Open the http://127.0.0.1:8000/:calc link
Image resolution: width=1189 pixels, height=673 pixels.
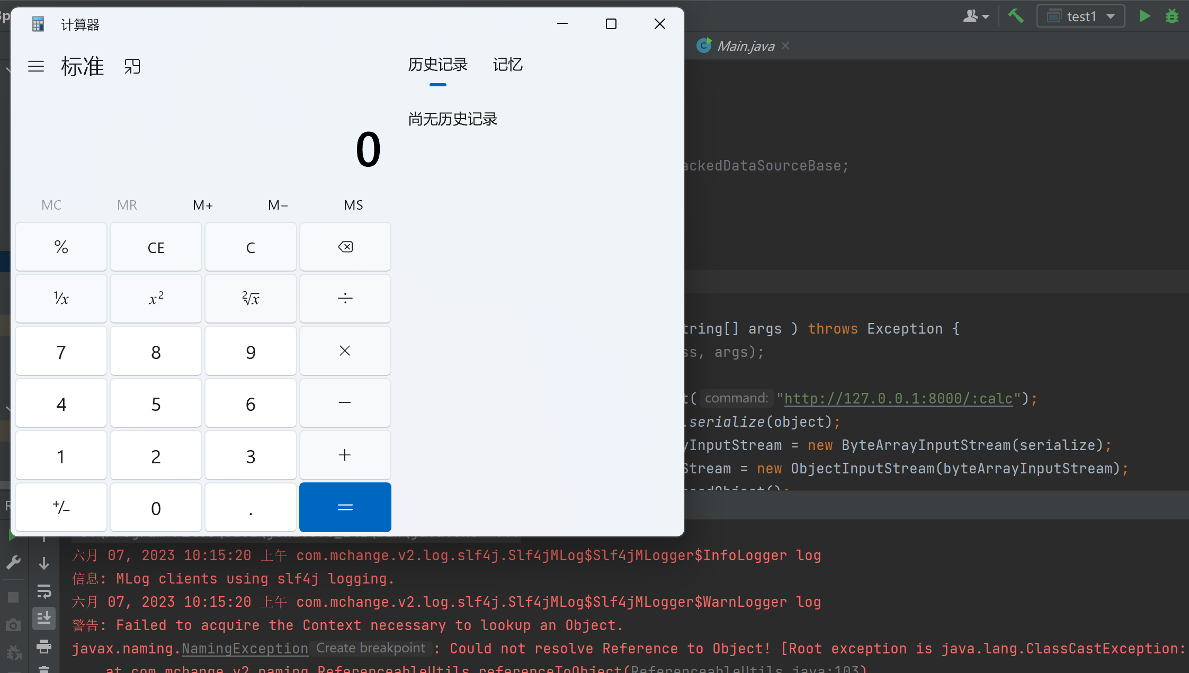pos(898,398)
